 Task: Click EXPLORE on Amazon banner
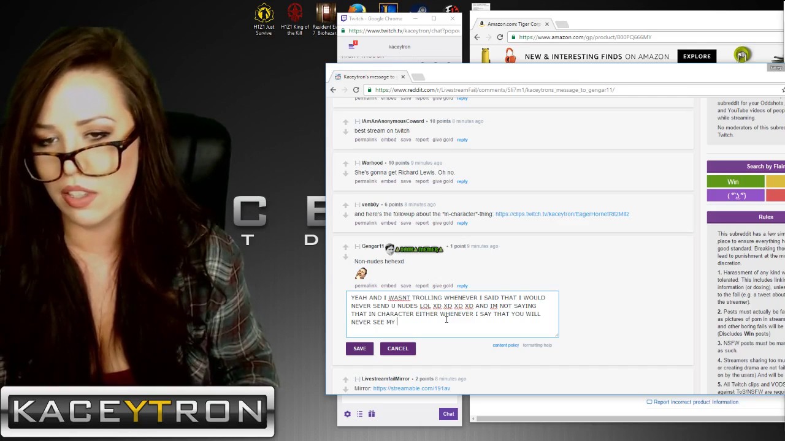click(x=697, y=56)
